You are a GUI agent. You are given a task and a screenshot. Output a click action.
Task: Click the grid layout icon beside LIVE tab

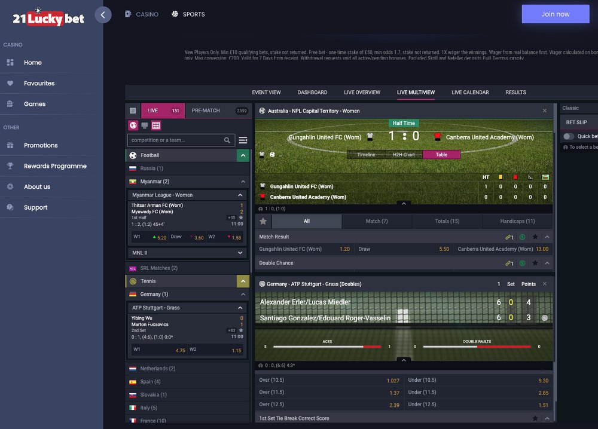pyautogui.click(x=133, y=111)
